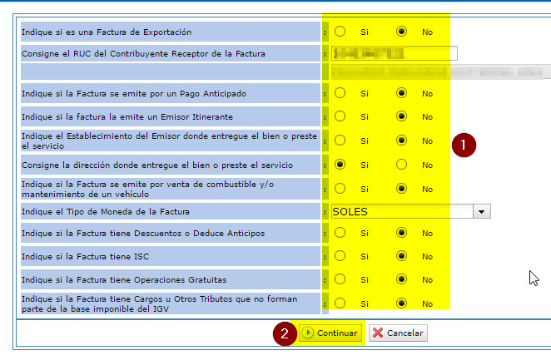Click red X icon on Cancelar button
Viewport: 551px width, 360px height.
coord(378,333)
